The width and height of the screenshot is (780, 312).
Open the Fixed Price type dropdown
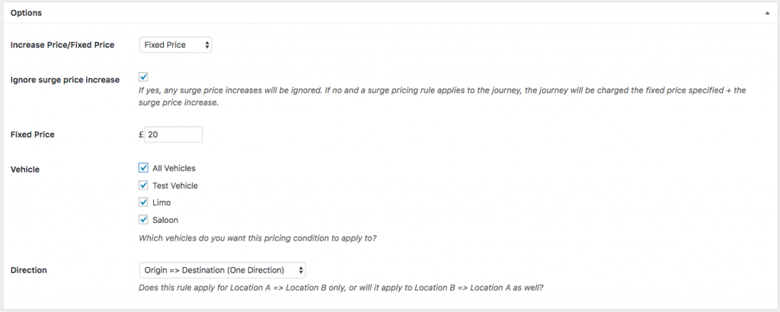[x=175, y=45]
